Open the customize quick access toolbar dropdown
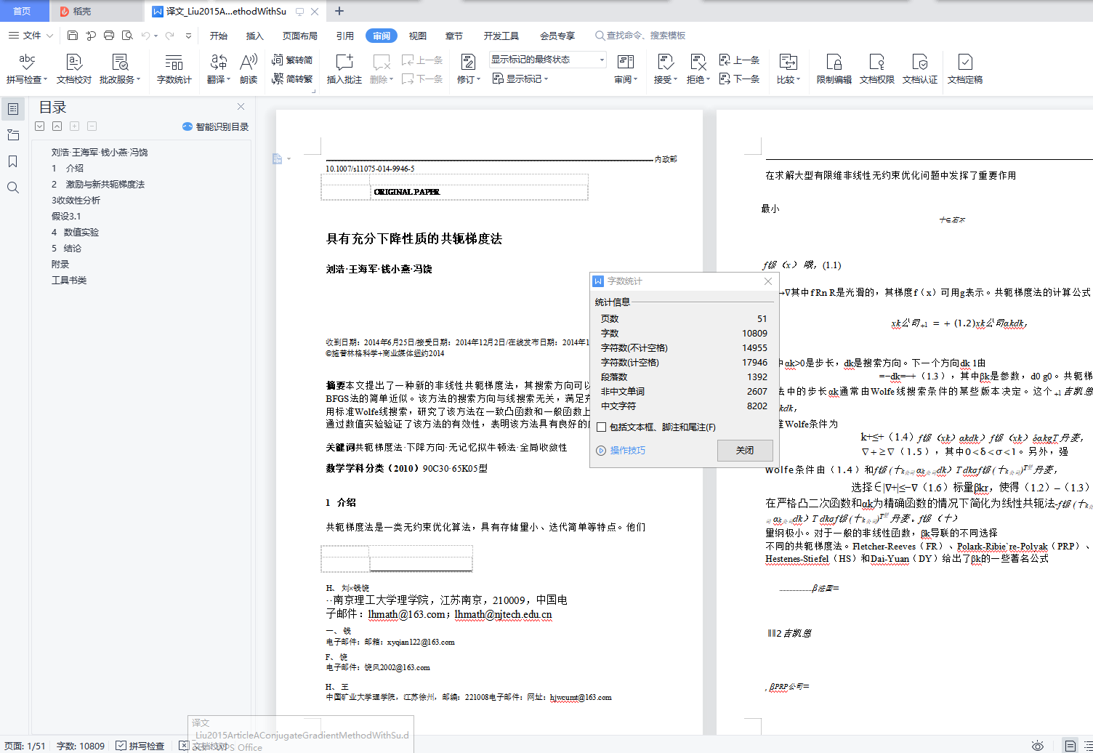Image resolution: width=1093 pixels, height=753 pixels. (x=188, y=36)
